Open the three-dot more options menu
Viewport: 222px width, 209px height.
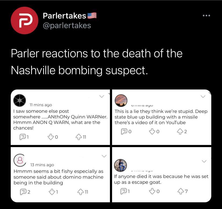pyautogui.click(x=206, y=16)
